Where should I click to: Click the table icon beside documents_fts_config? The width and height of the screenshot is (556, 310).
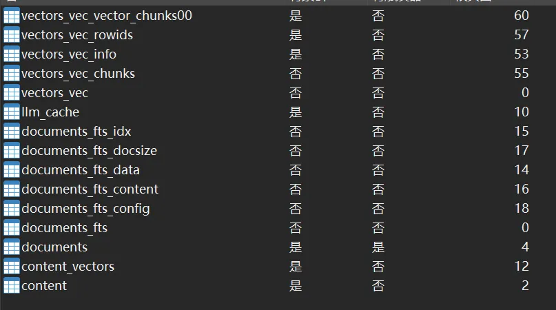click(12, 209)
